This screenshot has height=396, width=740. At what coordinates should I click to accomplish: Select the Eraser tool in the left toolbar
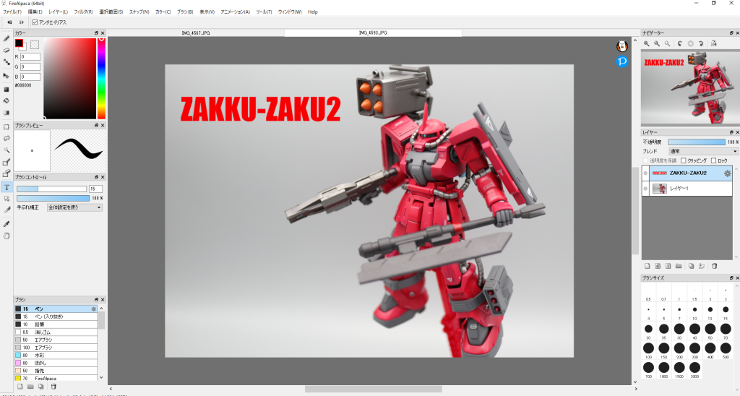(x=7, y=50)
